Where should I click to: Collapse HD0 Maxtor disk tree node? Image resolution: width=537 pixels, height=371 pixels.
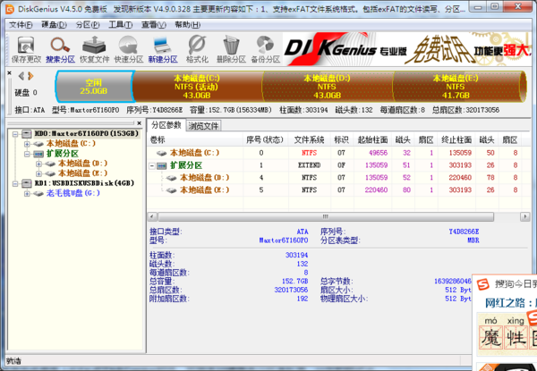(x=15, y=134)
